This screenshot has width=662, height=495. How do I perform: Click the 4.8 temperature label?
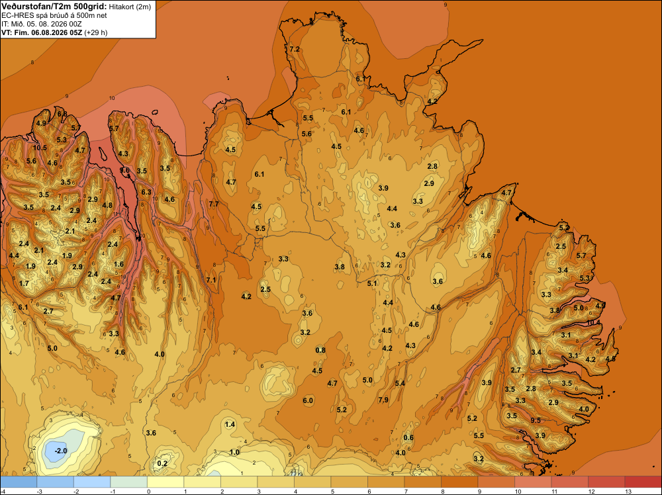107,205
